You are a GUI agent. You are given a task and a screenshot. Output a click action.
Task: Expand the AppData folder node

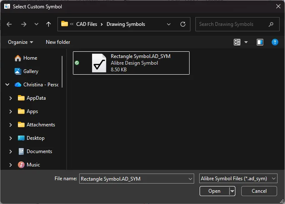pos(10,98)
